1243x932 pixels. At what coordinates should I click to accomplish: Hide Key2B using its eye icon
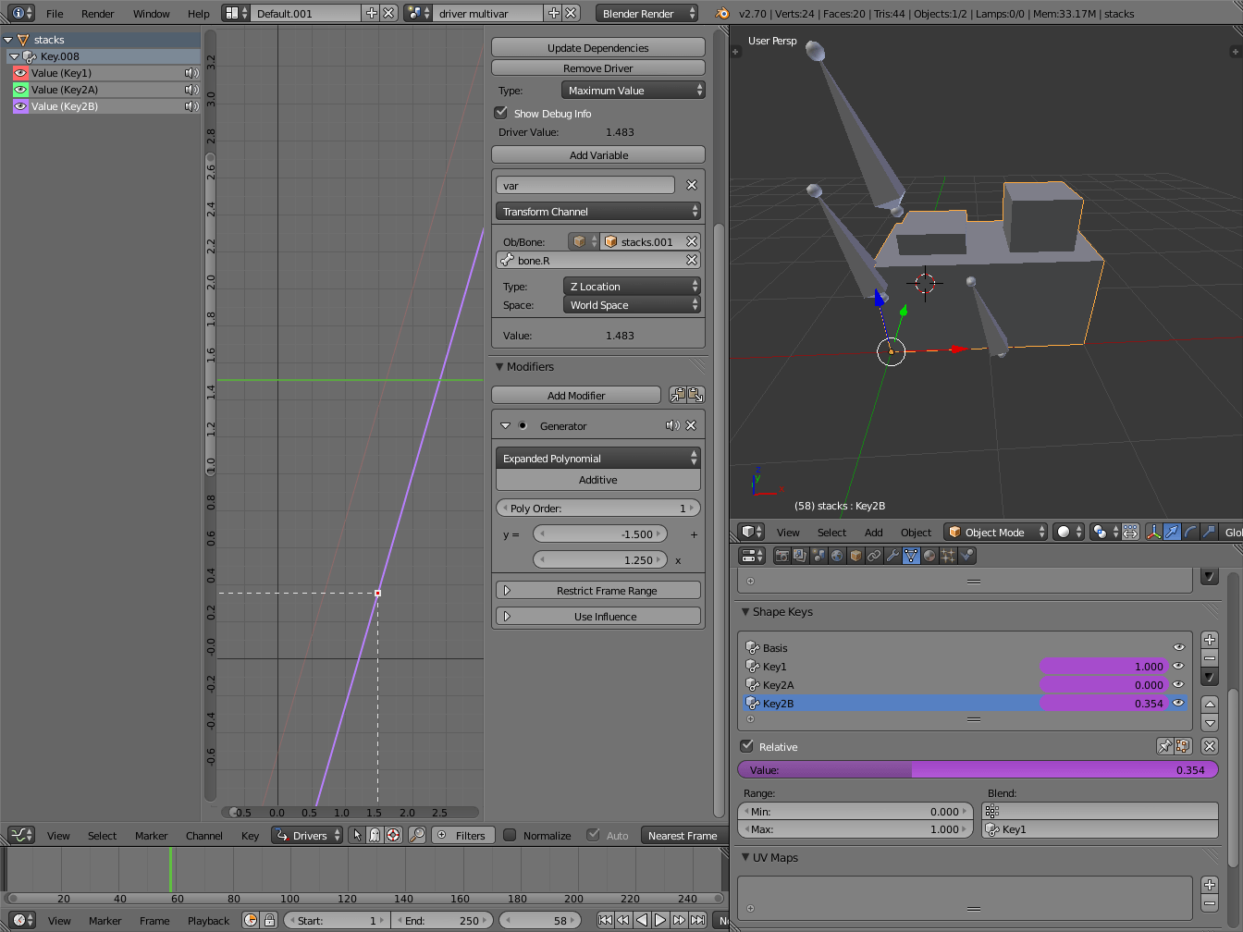click(1178, 704)
